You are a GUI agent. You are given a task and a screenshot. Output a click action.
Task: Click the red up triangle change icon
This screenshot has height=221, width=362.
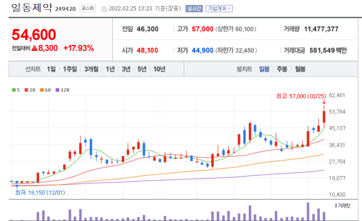(35, 48)
